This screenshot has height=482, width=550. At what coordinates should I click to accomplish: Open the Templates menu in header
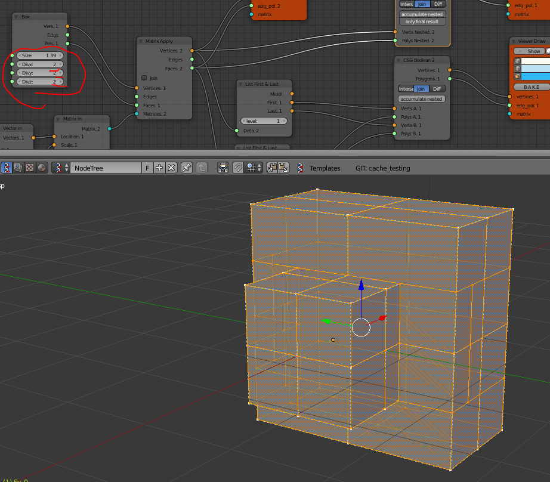325,168
